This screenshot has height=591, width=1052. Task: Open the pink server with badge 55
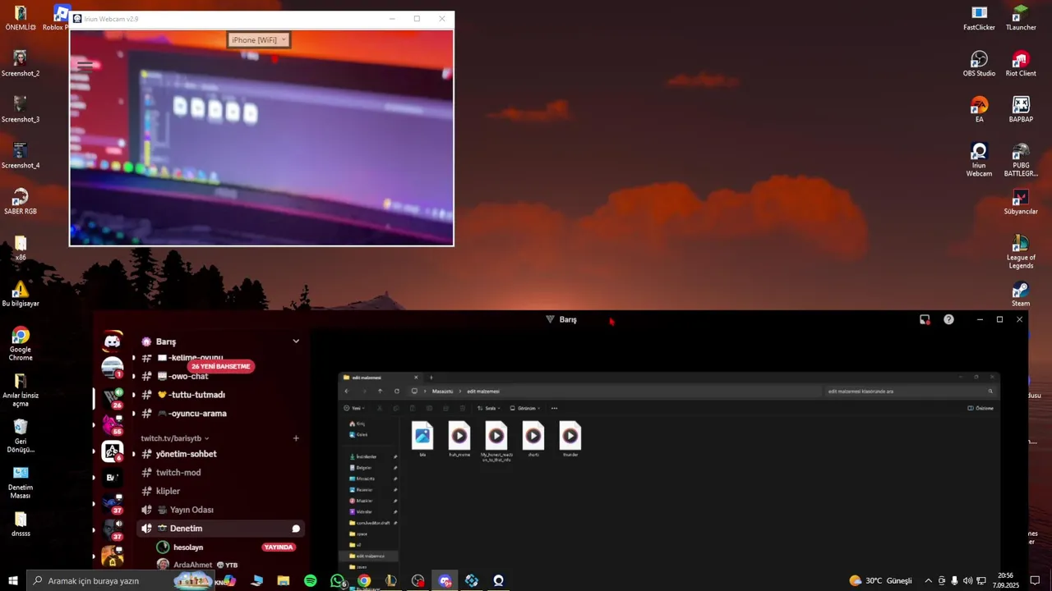click(113, 424)
